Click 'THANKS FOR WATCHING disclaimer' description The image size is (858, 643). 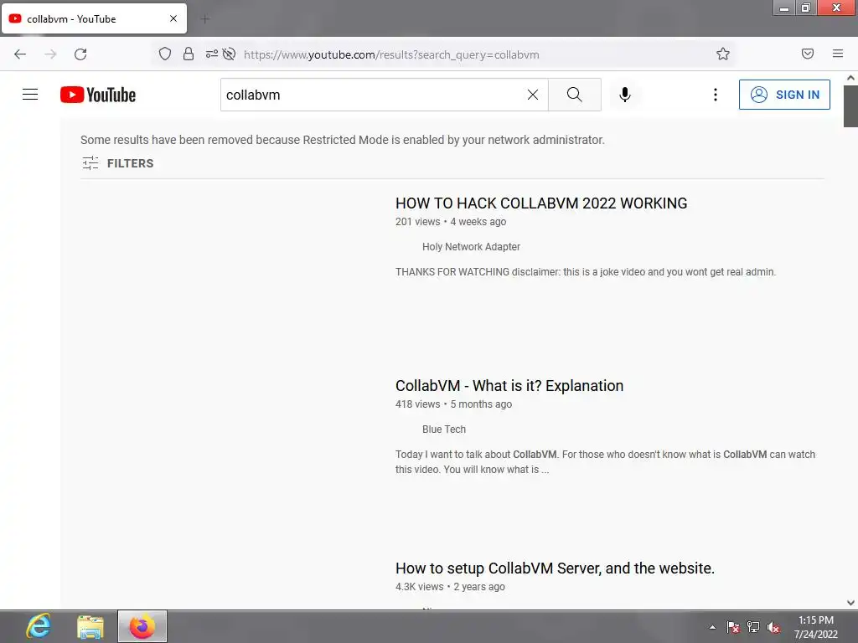[x=586, y=272]
